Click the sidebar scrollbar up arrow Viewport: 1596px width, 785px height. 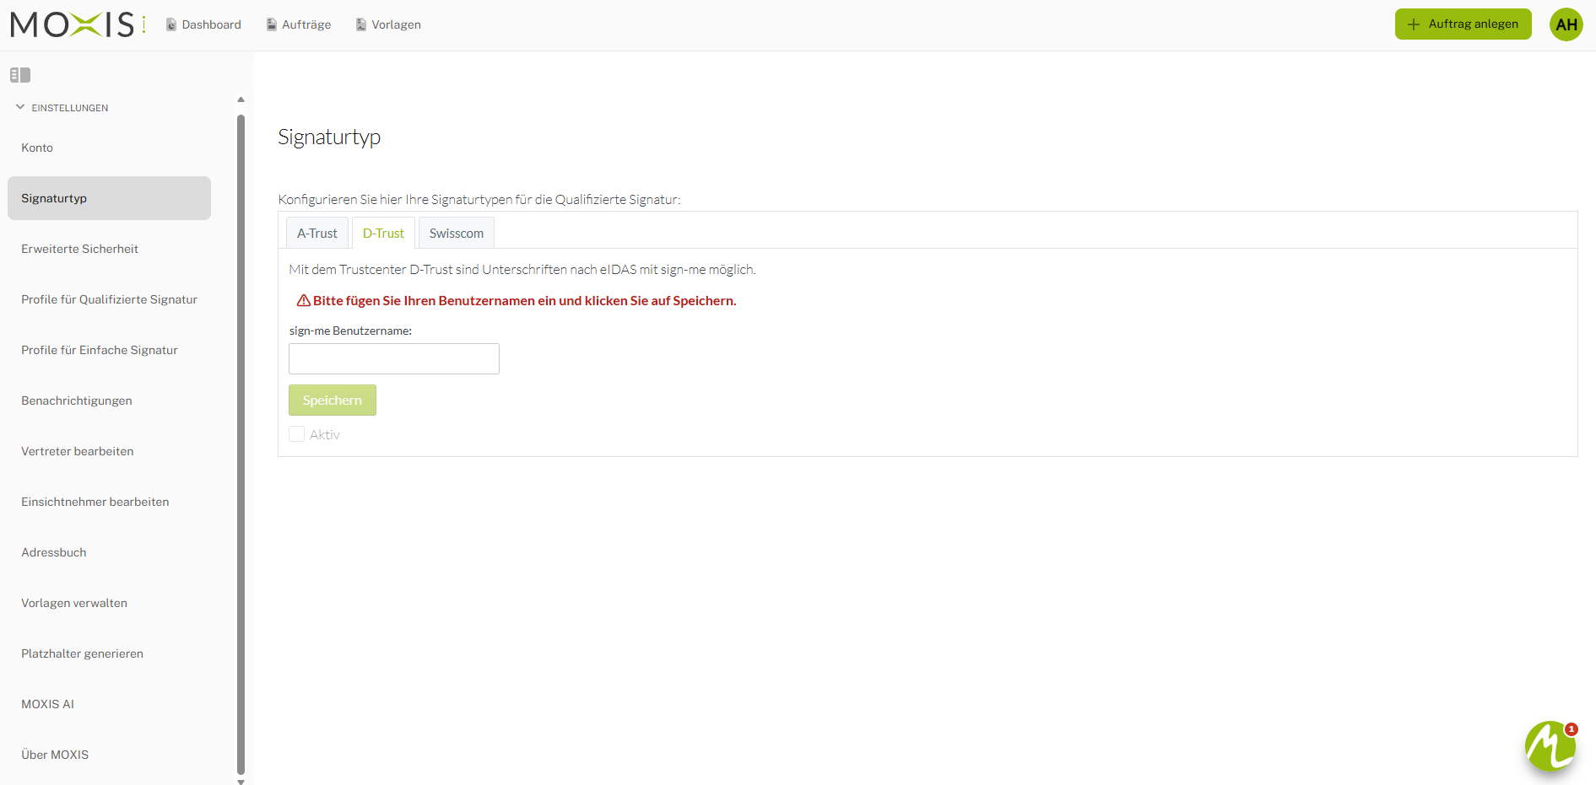click(241, 99)
